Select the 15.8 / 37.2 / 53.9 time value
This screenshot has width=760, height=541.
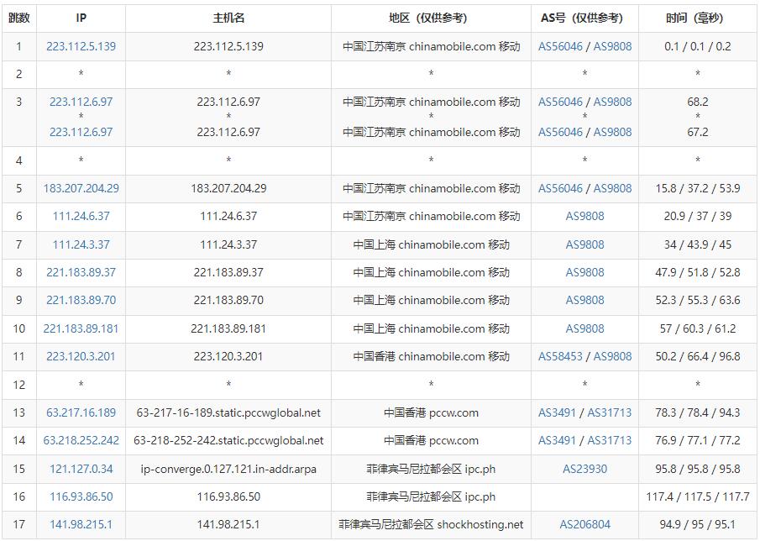pos(698,188)
